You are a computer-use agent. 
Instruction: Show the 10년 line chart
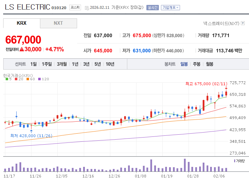[x=110, y=64]
